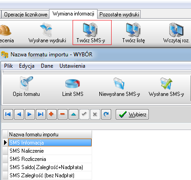Click the post edit checkmark button

(84, 114)
